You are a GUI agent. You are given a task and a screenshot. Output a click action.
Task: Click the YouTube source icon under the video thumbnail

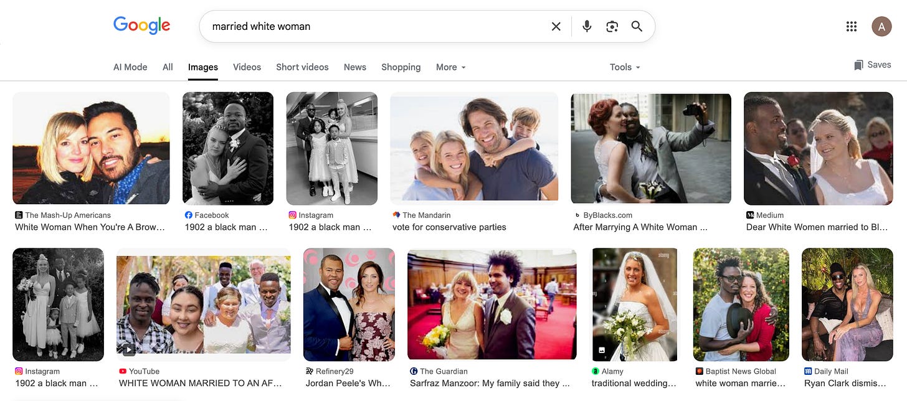[123, 371]
